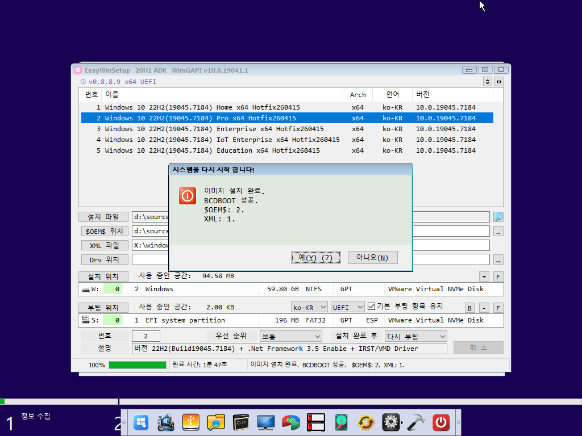Click the EFI drive icon in the S: row
This screenshot has width=582, height=436.
click(x=86, y=319)
